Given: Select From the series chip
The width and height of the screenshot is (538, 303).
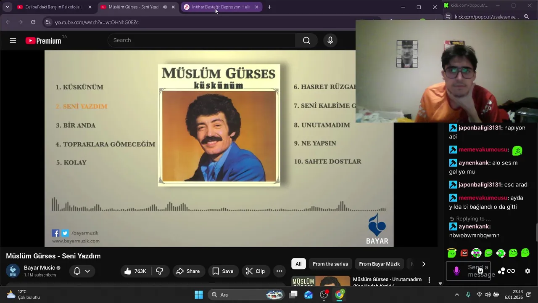Looking at the screenshot, I should tap(330, 264).
